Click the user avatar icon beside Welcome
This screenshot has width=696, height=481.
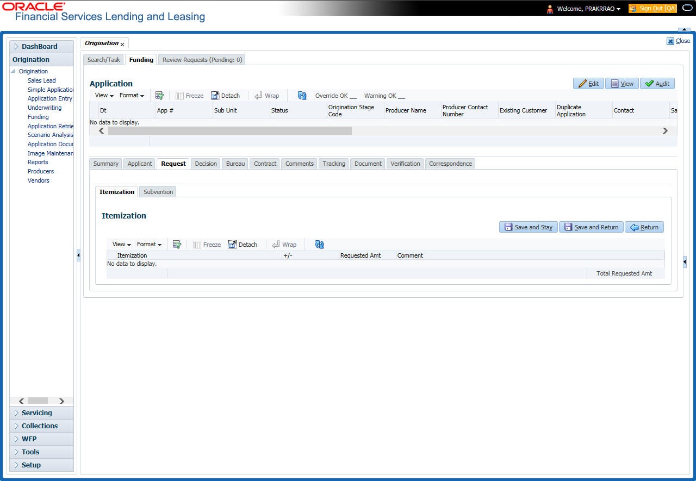550,9
